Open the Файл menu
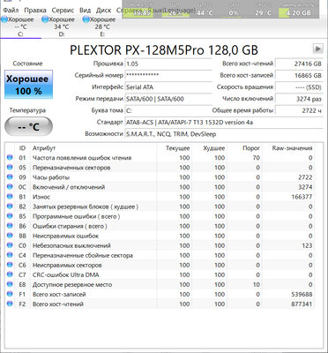The width and height of the screenshot is (328, 353). (x=11, y=10)
